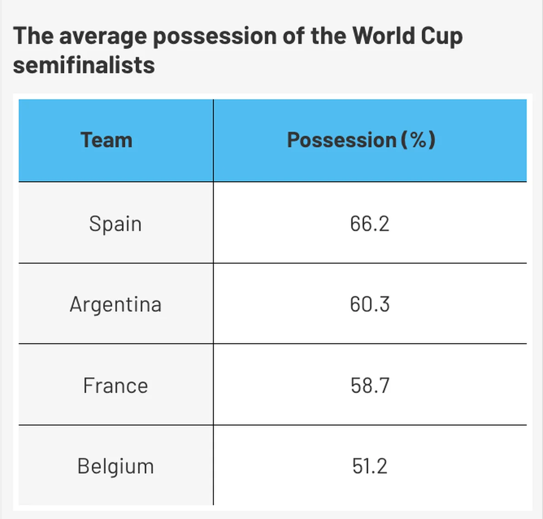Click France's 58.7 possession value

click(x=370, y=385)
